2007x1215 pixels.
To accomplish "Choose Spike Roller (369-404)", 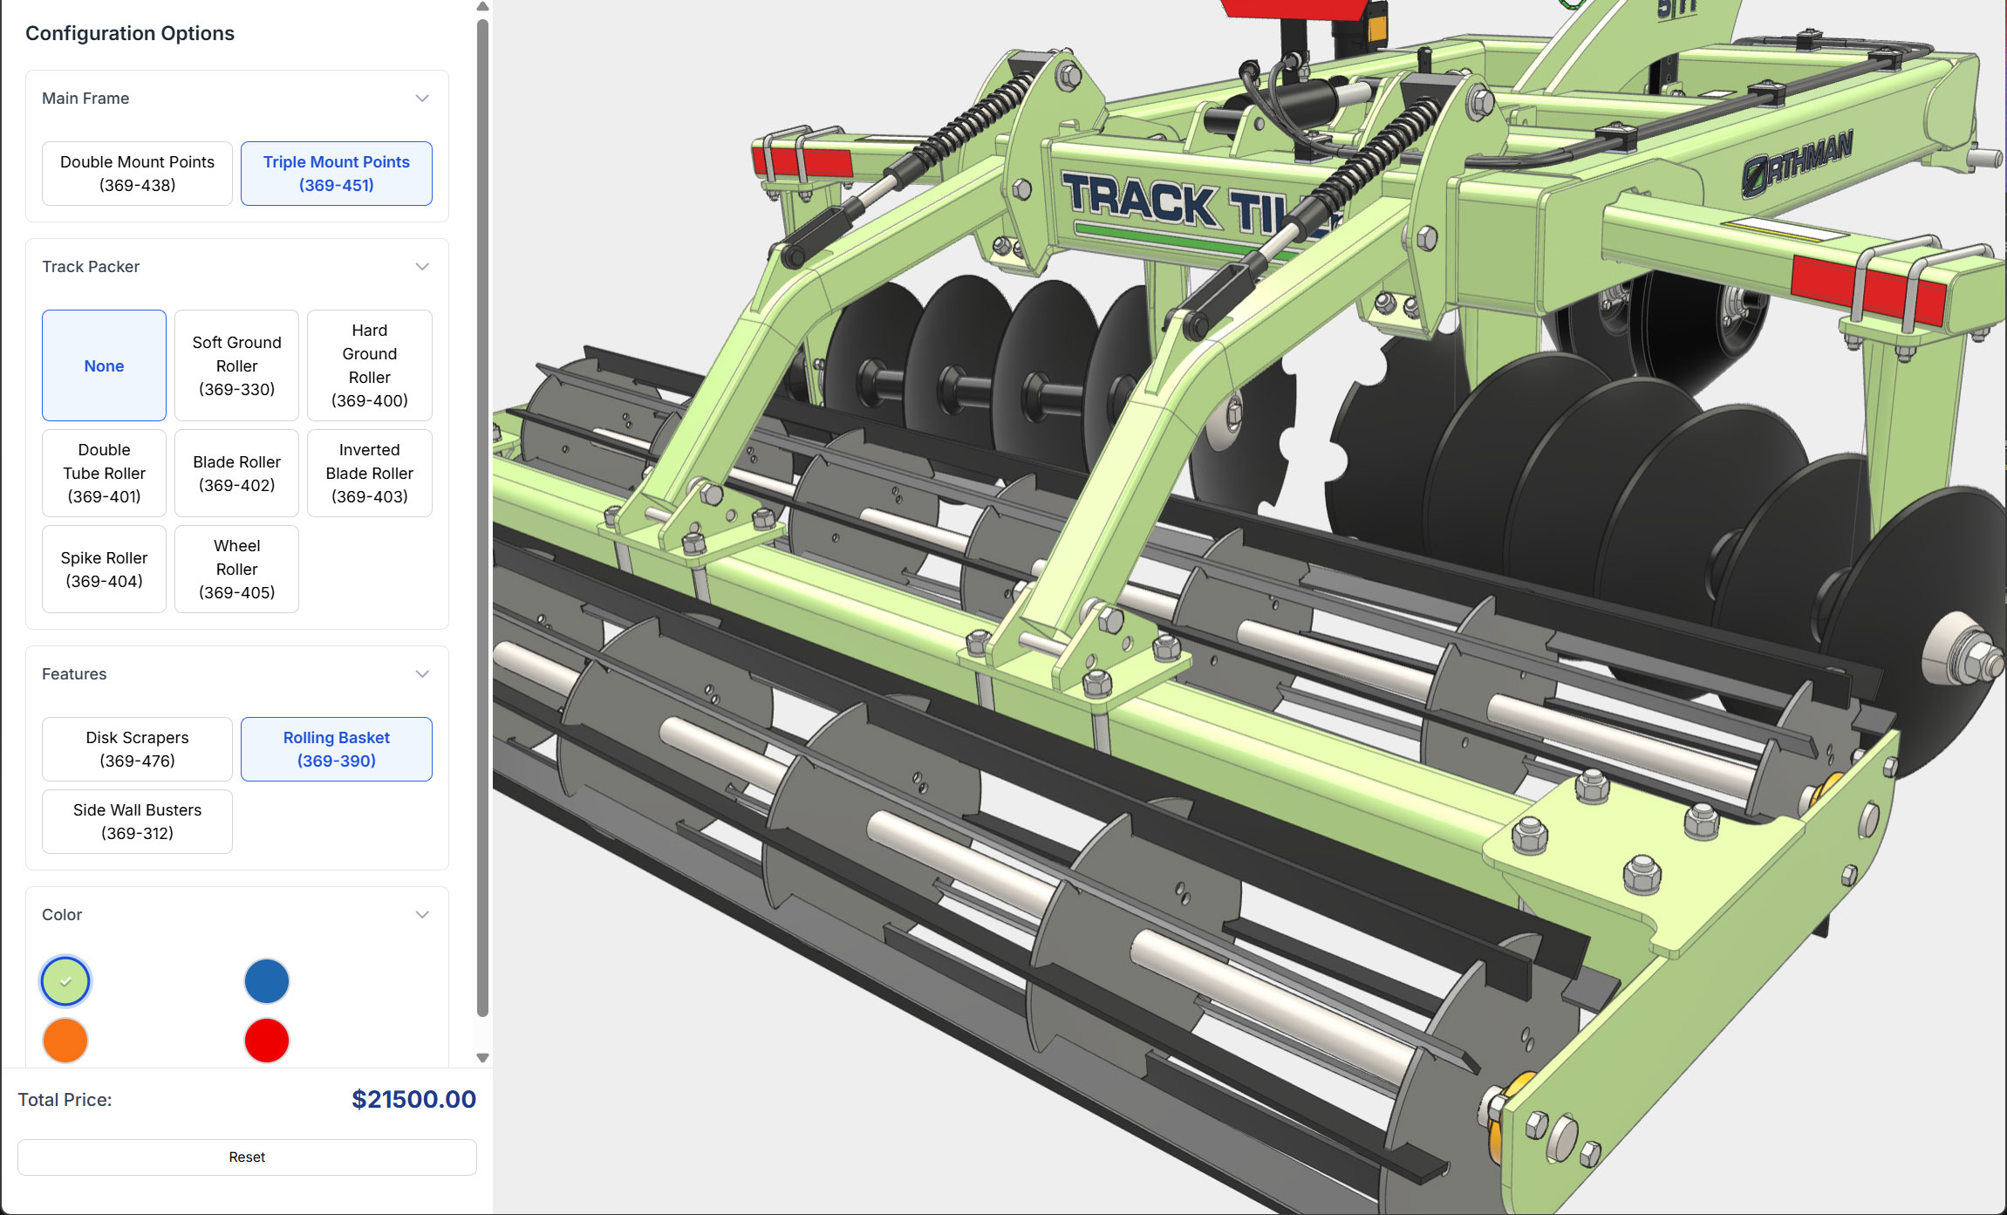I will click(x=104, y=569).
